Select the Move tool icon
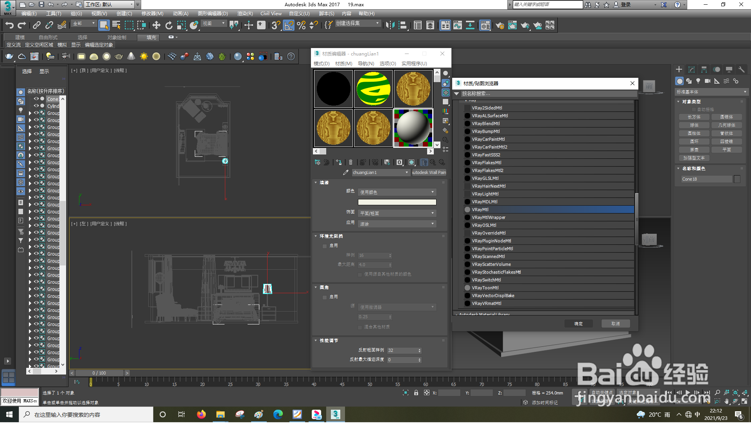Image resolution: width=751 pixels, height=423 pixels. (x=156, y=26)
